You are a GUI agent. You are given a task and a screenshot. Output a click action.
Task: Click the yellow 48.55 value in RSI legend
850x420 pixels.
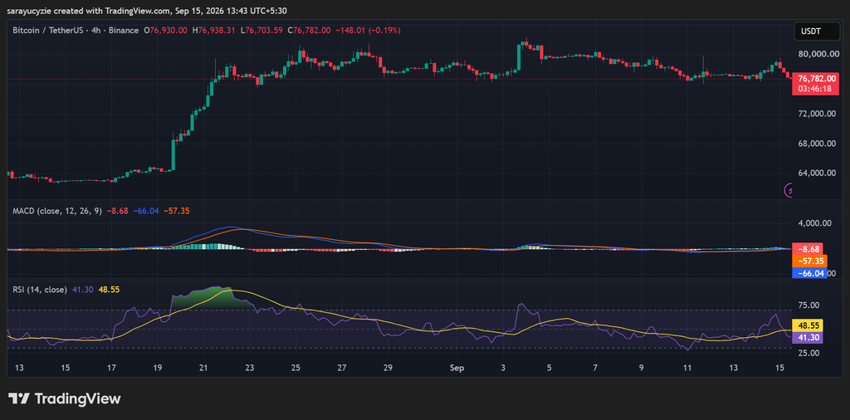[x=109, y=290]
